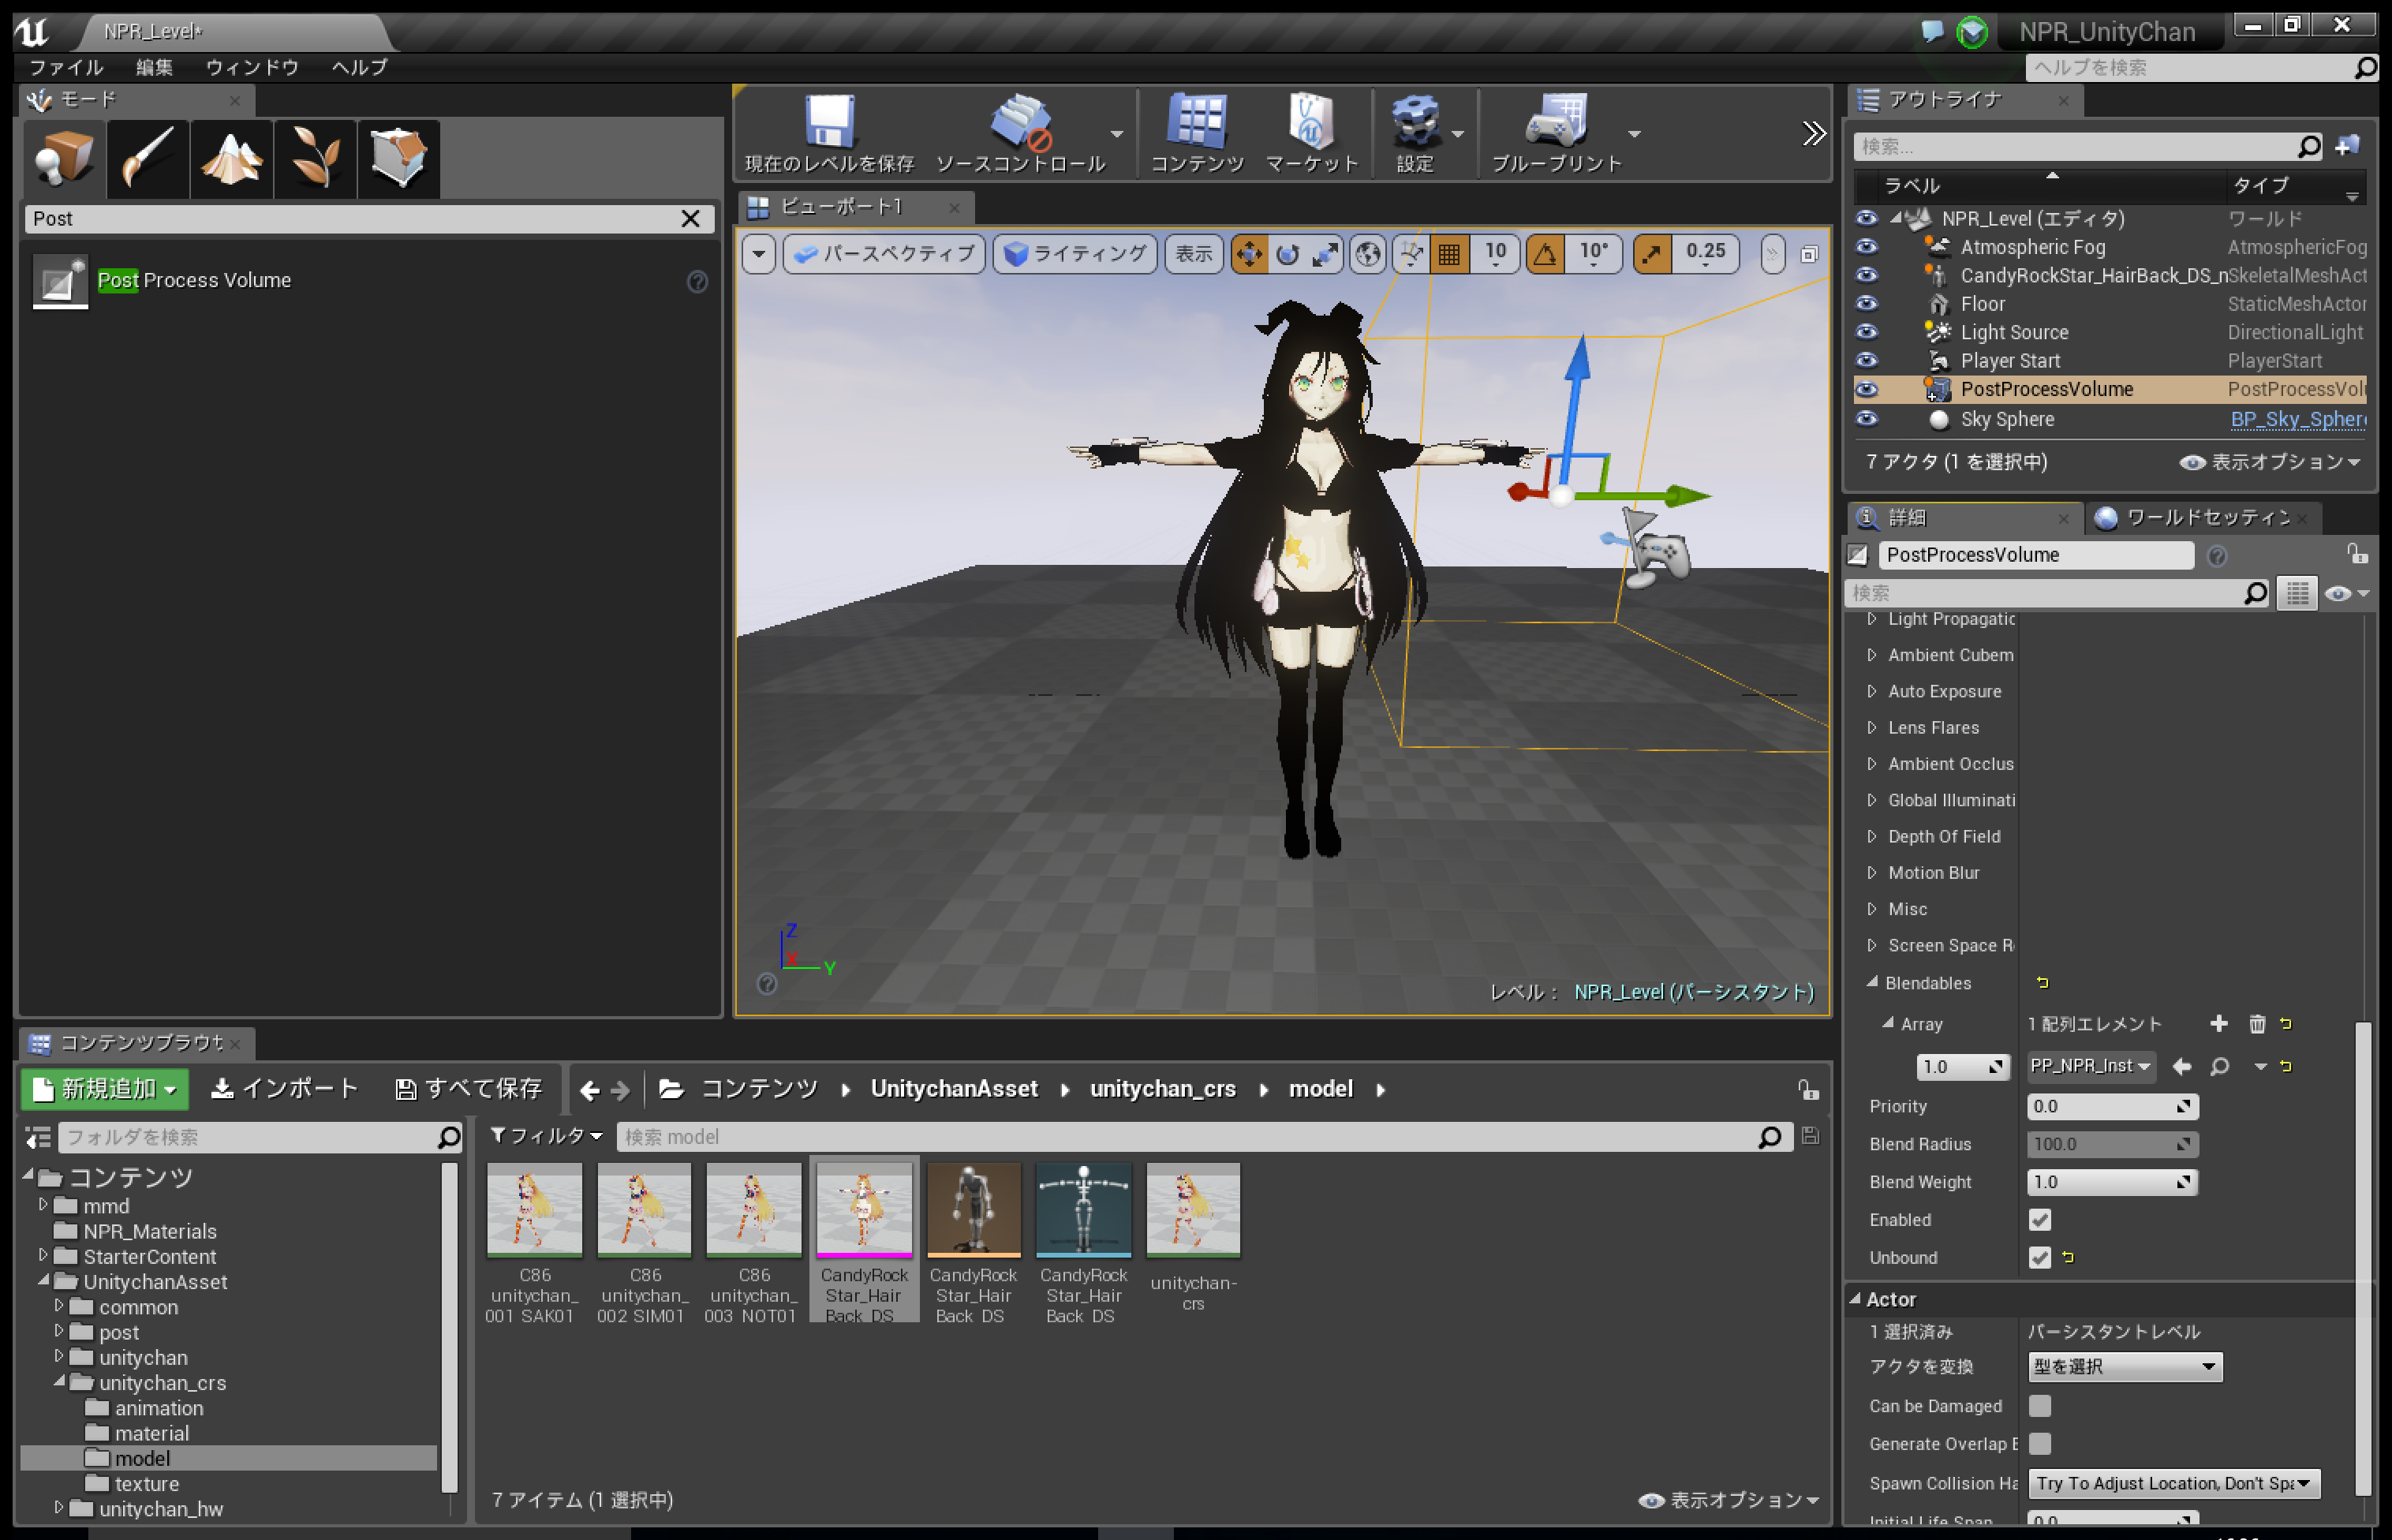Open the Convert Actor type dropdown

pyautogui.click(x=2124, y=1366)
